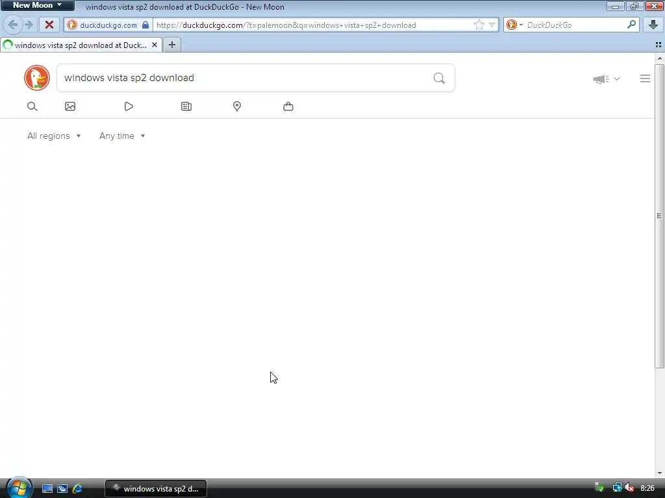Bookmark this page with the star icon
The height and width of the screenshot is (498, 665).
pos(479,25)
